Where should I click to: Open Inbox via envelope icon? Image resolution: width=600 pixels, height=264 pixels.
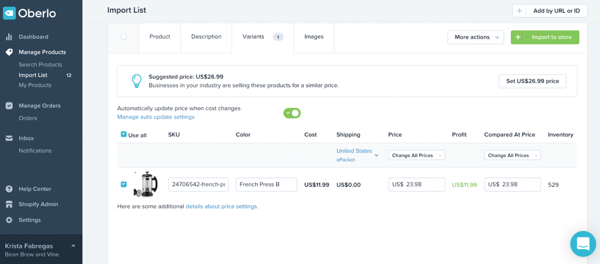pos(9,138)
